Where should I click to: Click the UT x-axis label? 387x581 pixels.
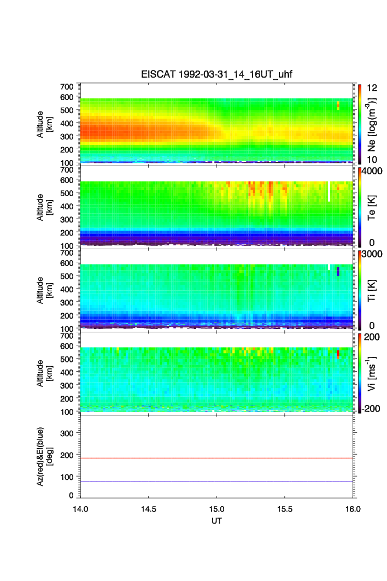pos(216,520)
